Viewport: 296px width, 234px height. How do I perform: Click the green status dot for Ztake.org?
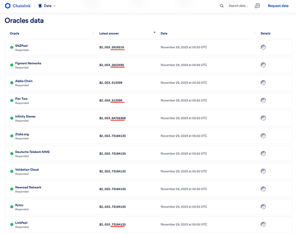[x=12, y=136]
